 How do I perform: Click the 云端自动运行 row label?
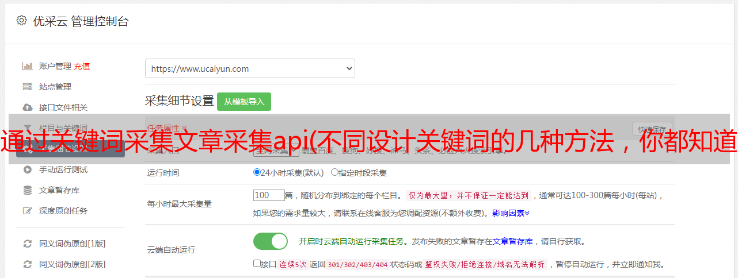point(172,250)
